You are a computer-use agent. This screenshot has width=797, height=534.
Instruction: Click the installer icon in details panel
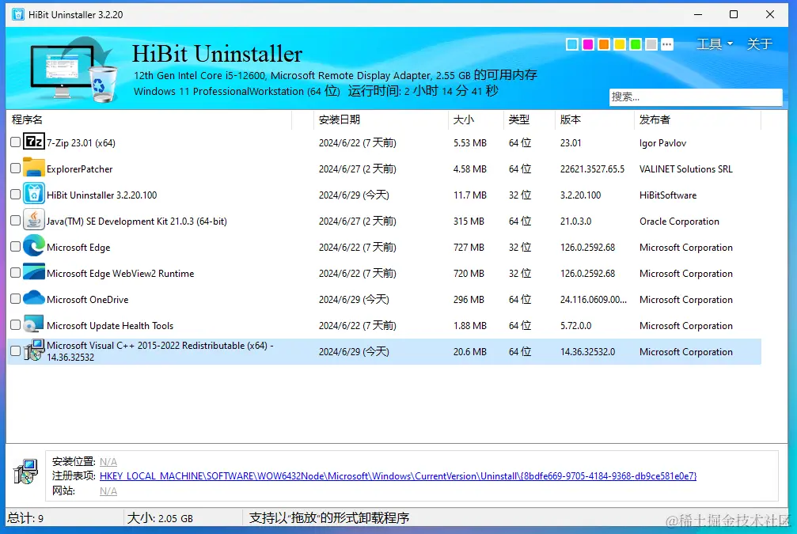(x=25, y=471)
